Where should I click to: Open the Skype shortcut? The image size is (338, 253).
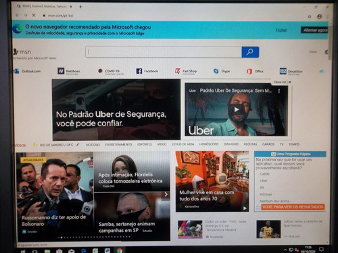pyautogui.click(x=222, y=72)
